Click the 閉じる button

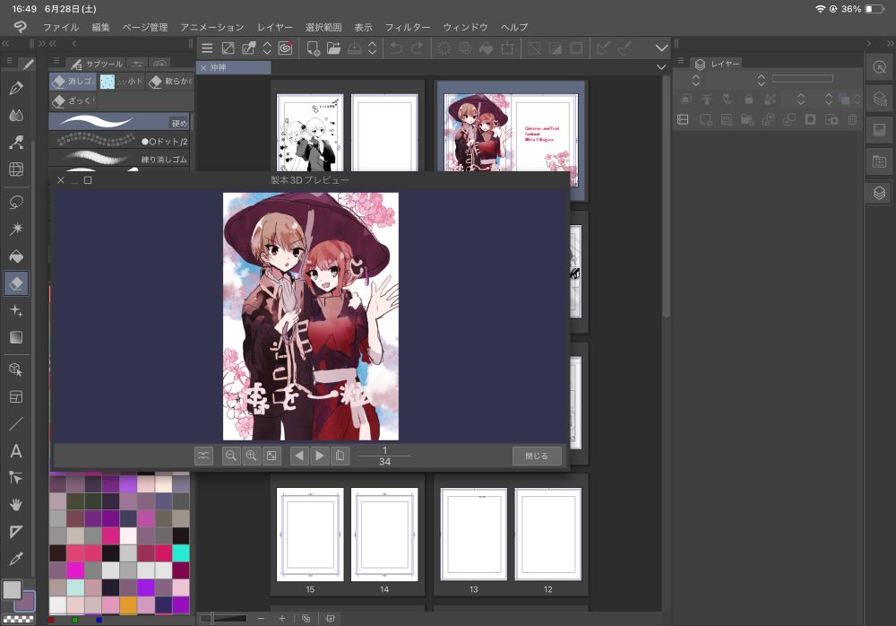click(537, 456)
